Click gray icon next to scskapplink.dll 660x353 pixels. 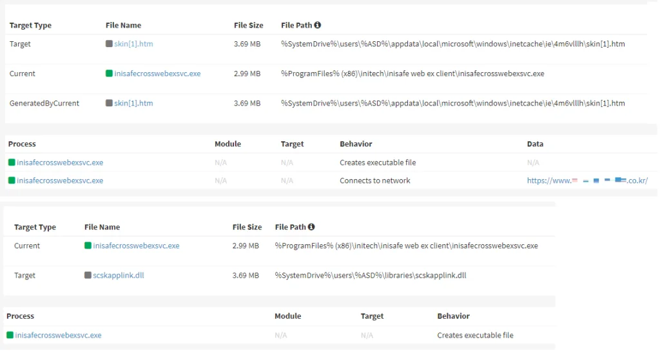[88, 275]
